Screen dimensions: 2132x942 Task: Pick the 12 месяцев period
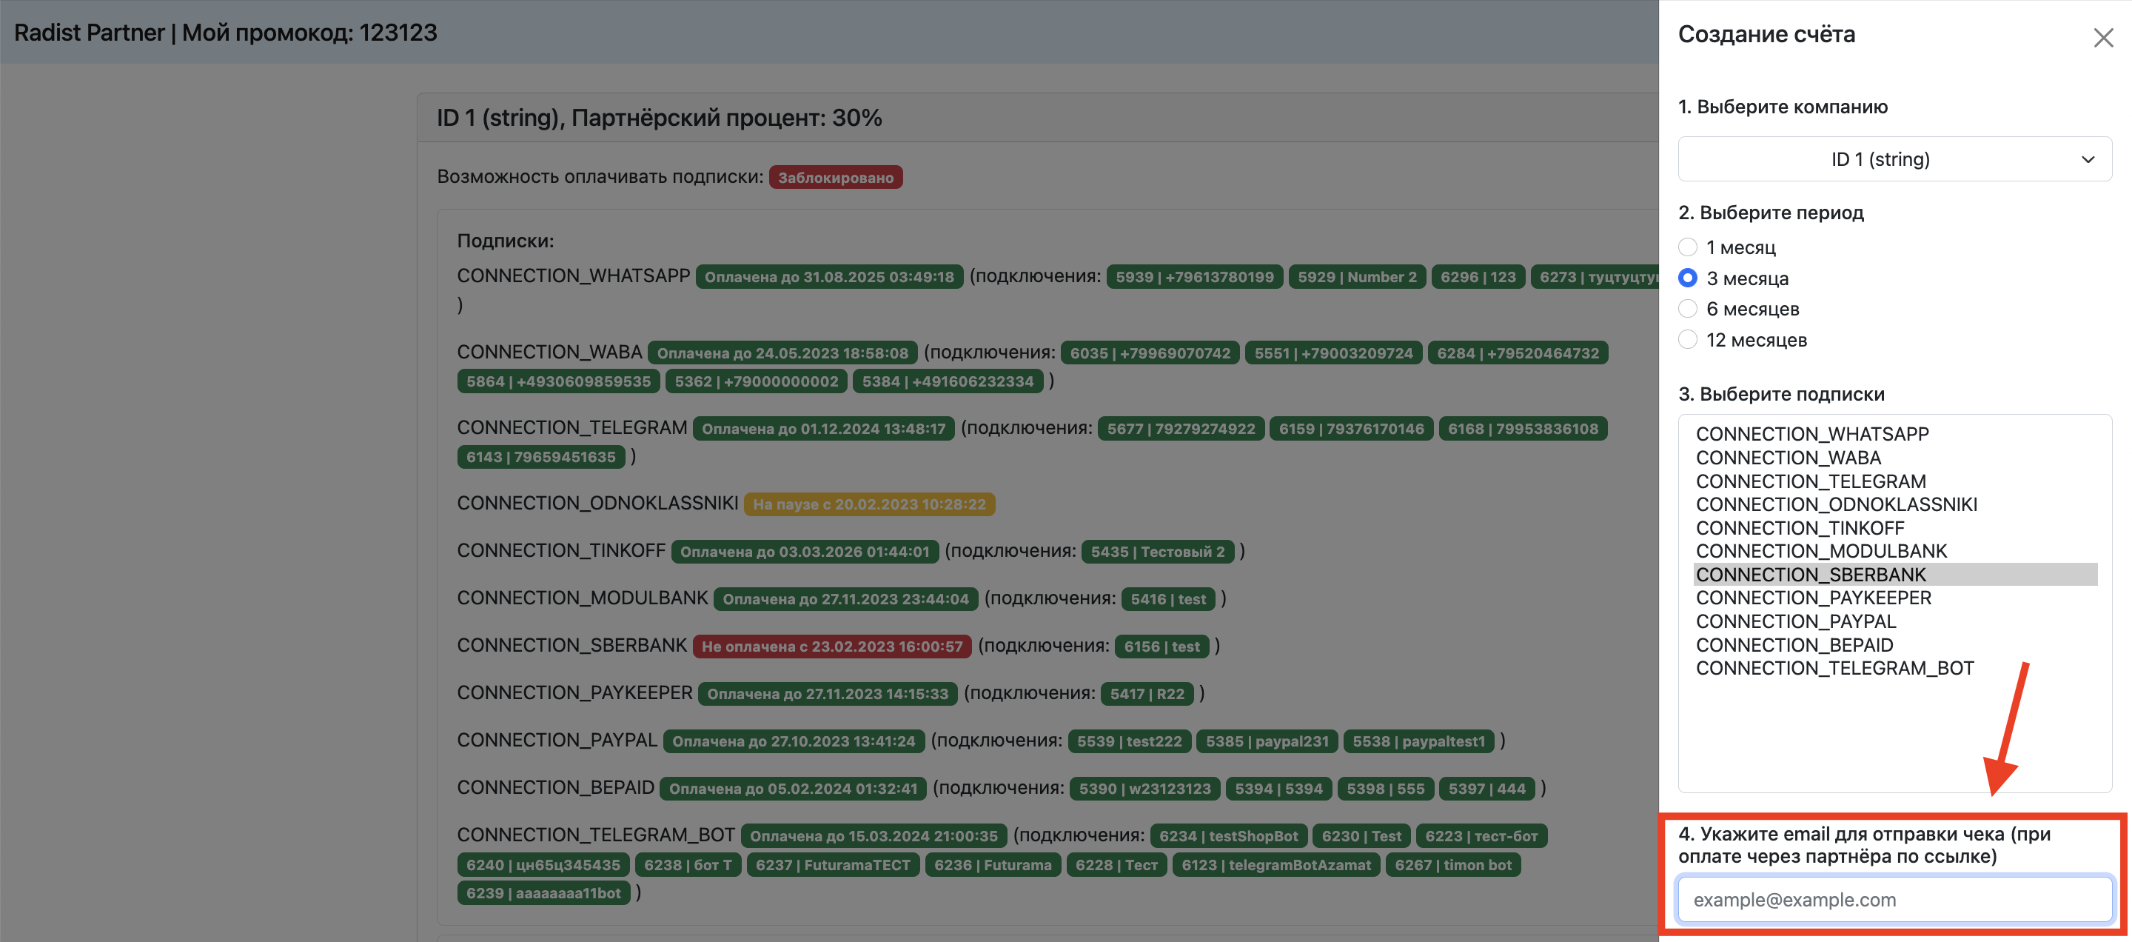tap(1688, 340)
